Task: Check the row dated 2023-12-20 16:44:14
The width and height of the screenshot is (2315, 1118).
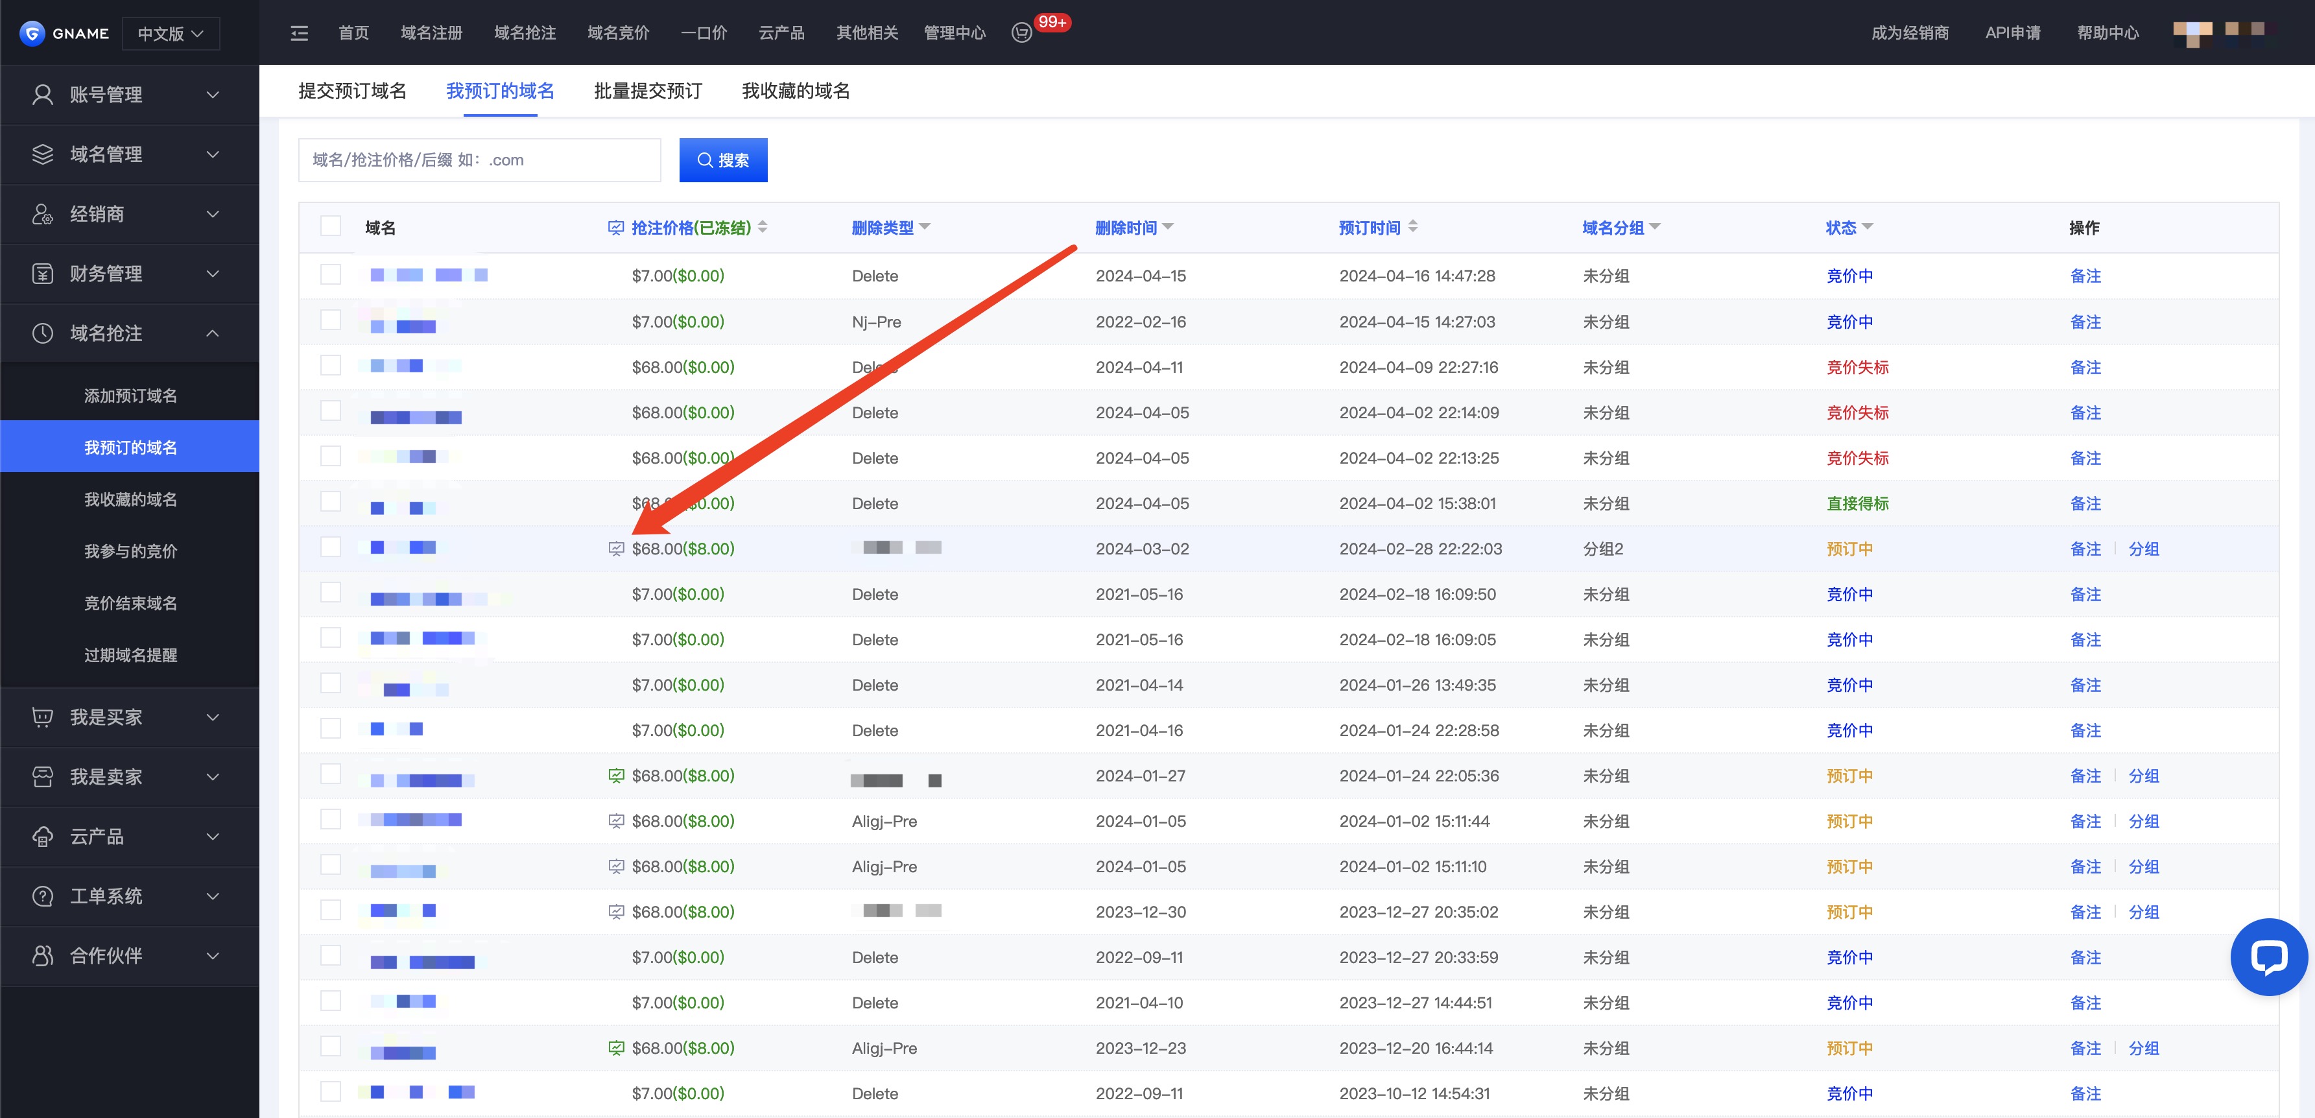Action: tap(331, 1046)
